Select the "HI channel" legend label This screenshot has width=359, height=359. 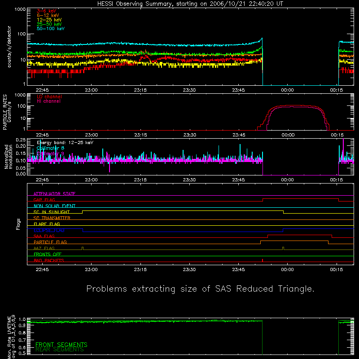coord(48,101)
